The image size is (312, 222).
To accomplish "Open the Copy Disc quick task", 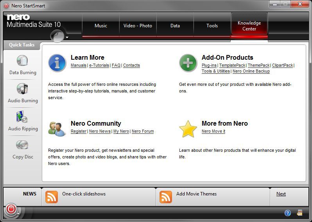I will [23, 149].
